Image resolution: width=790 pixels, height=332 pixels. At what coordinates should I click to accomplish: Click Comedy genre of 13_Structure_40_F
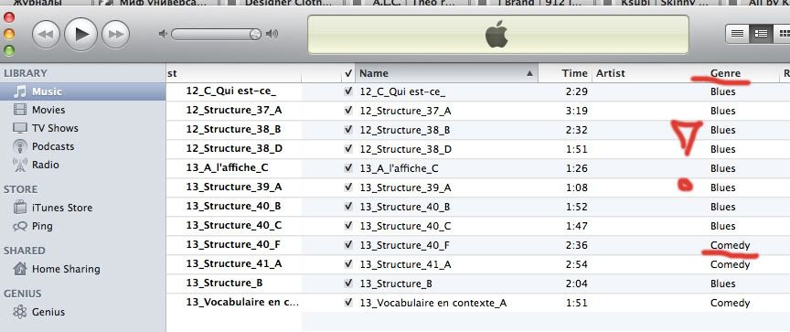coord(730,245)
